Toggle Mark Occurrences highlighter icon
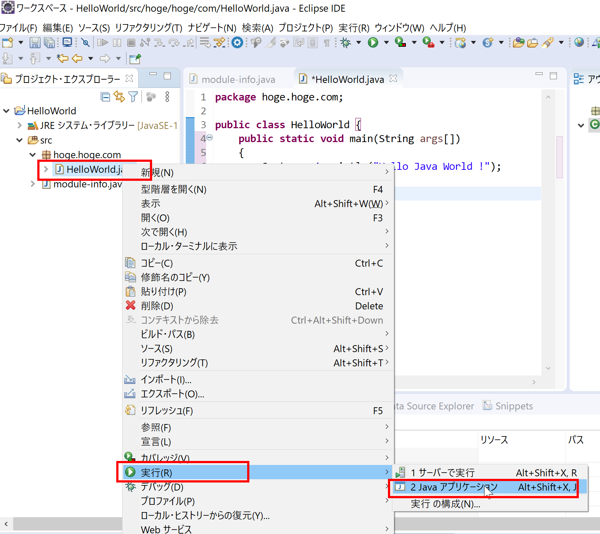Image resolution: width=600 pixels, height=534 pixels. point(271,43)
